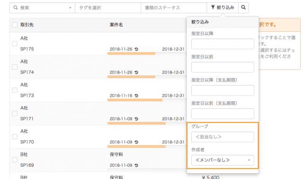Click the グループ <担当なし> field
The image size is (303, 179).
click(223, 137)
